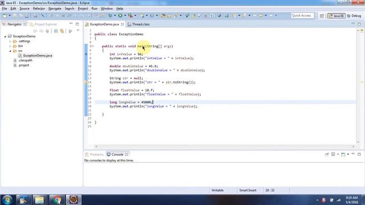Image resolution: width=365 pixels, height=205 pixels.
Task: Expand the bin folder
Action: 10,46
